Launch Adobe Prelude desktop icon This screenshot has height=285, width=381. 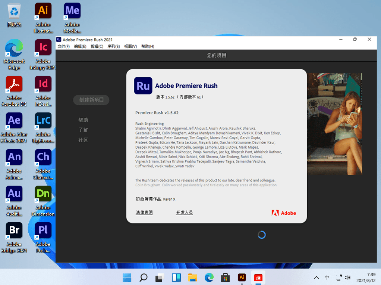[x=43, y=238]
